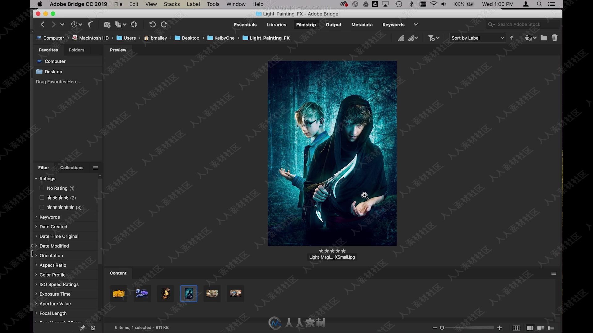Open the Filter to Collections tab
Viewport: 593px width, 333px height.
72,167
